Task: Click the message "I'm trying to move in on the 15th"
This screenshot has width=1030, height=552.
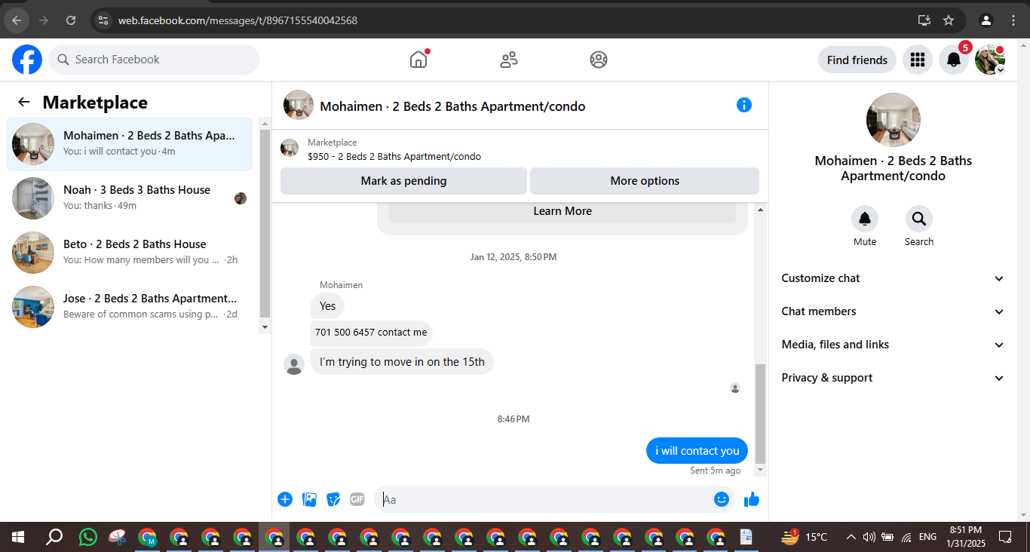Action: (402, 362)
